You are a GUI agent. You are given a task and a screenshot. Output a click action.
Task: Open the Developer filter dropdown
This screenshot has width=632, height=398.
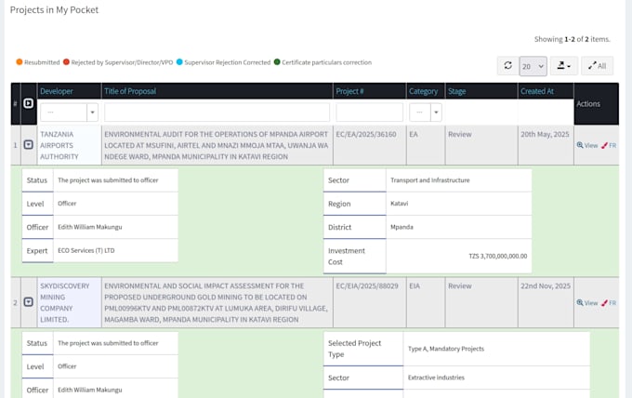69,113
